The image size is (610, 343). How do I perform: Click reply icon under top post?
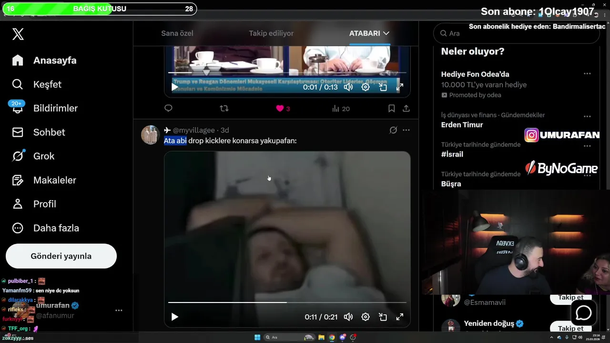click(168, 109)
